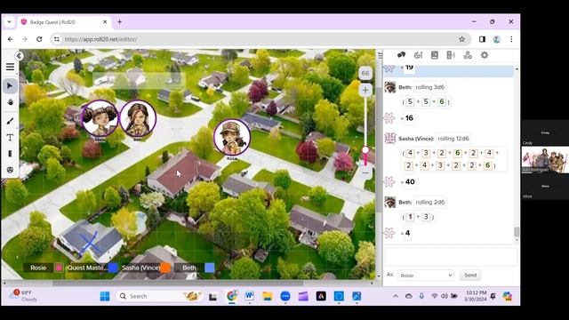Click the 'rolling 12d6' roll formula
Viewport: 569px width, 320px height.
click(453, 139)
